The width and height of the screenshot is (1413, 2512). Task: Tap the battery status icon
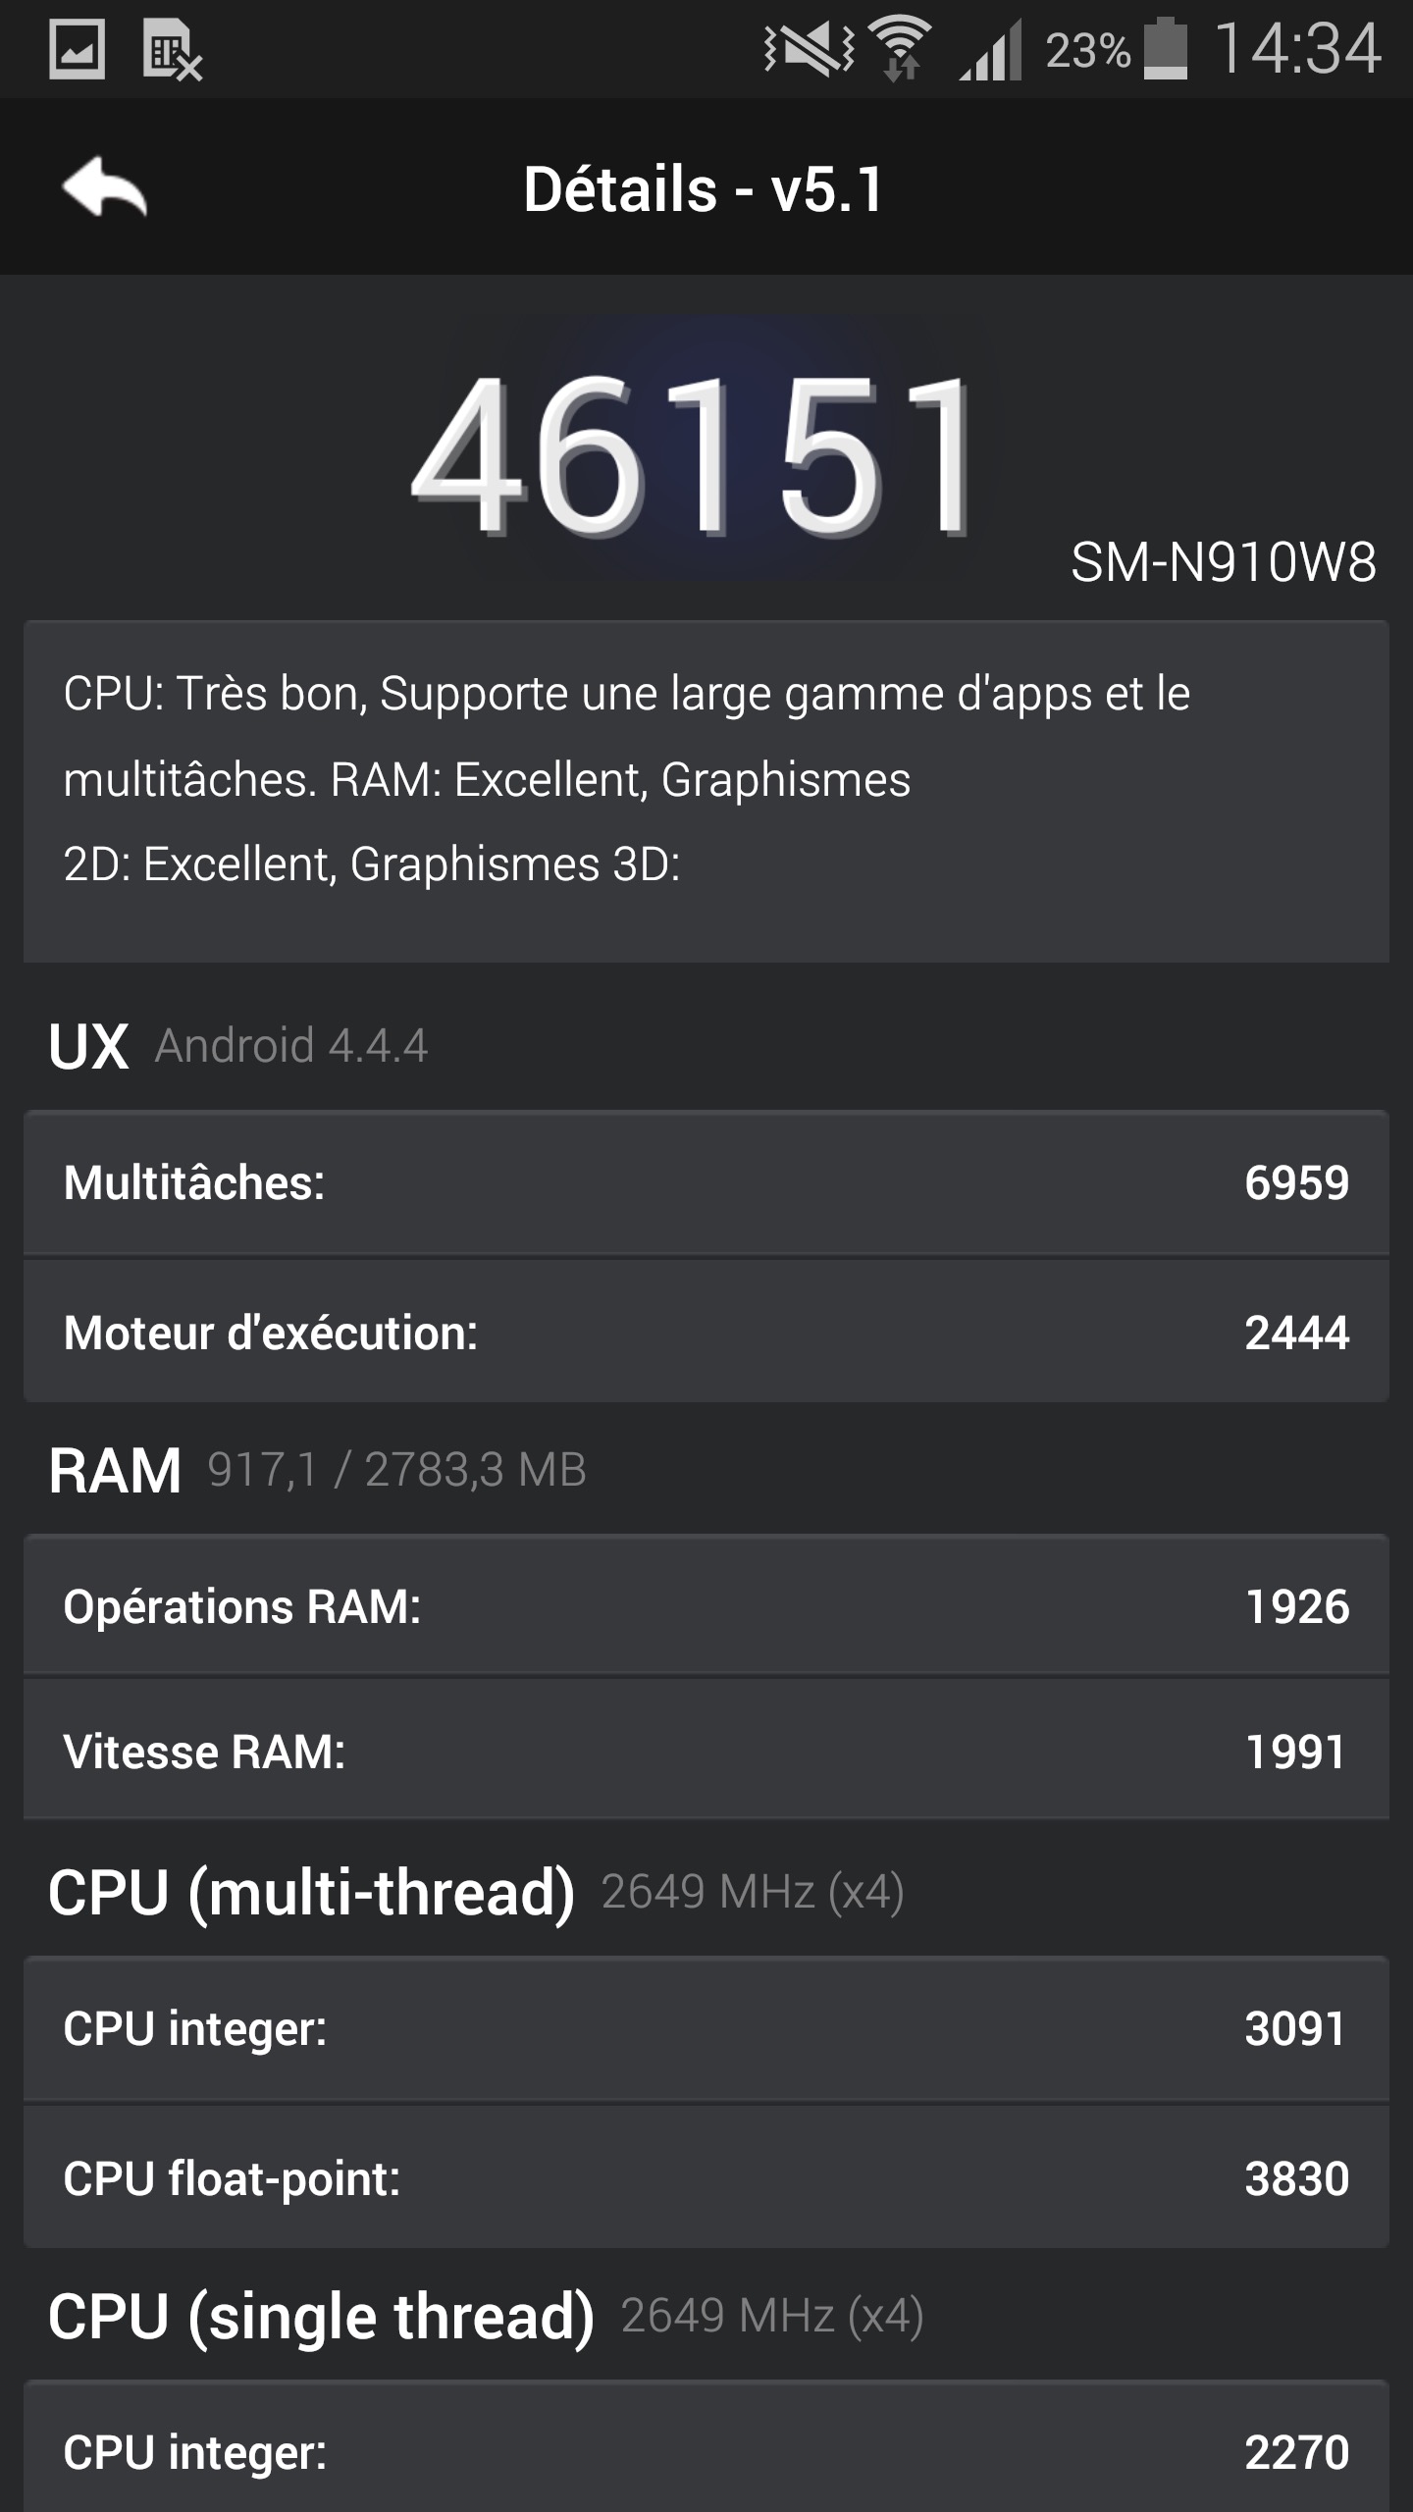1166,49
